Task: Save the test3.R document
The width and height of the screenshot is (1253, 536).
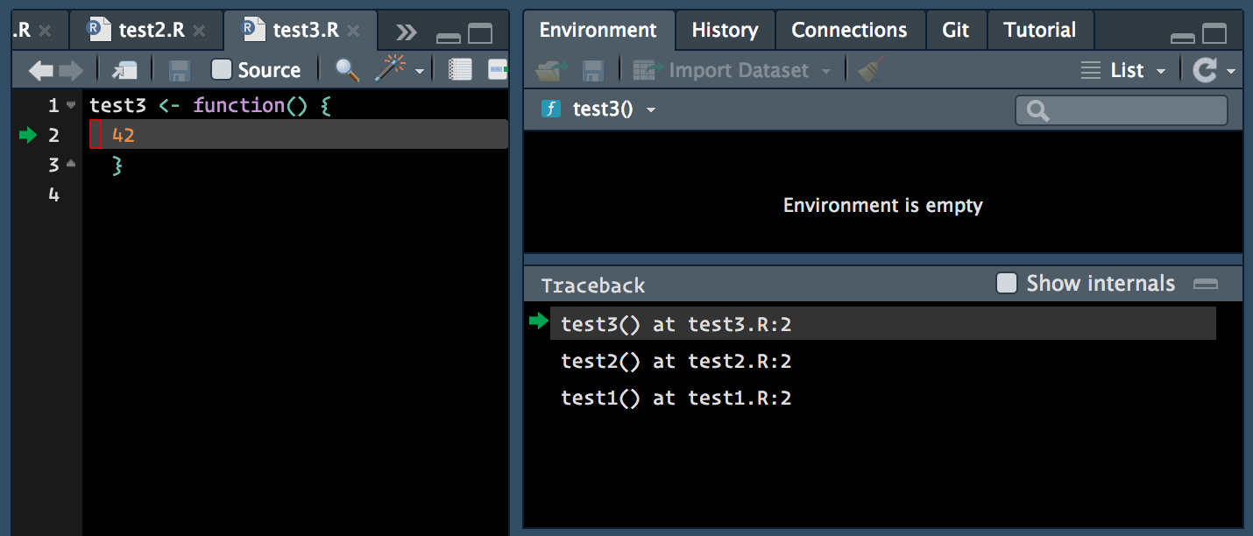Action: (x=179, y=70)
